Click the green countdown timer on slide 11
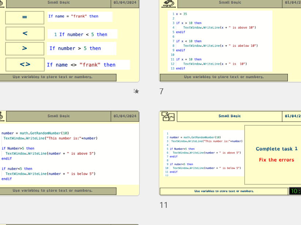301x225 pixels. 296,190
